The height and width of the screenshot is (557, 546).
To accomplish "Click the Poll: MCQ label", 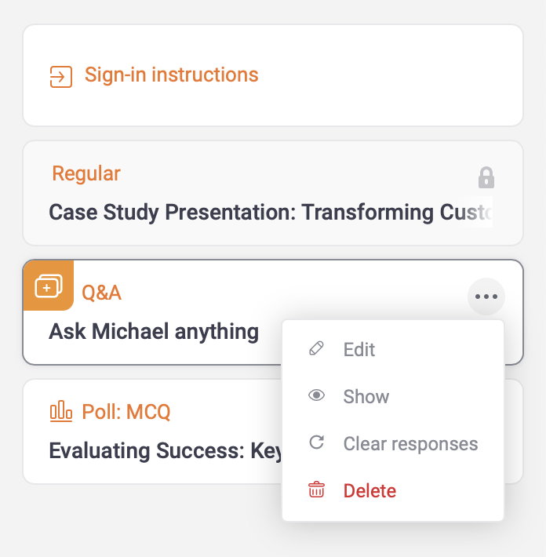I will pos(126,412).
